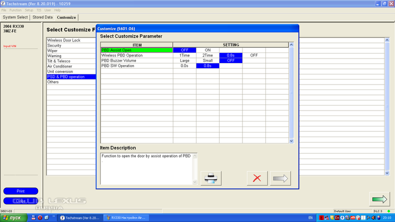Click the green next arrow in main window
Screen dimensions: 395x222
379,199
